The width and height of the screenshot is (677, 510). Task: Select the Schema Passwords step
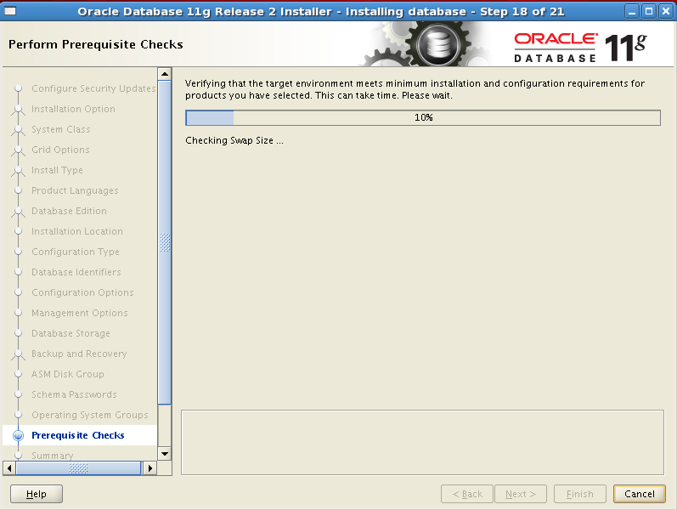coord(74,394)
